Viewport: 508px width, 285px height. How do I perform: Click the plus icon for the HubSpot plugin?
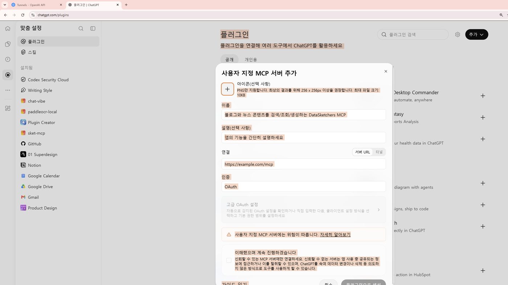pyautogui.click(x=483, y=271)
